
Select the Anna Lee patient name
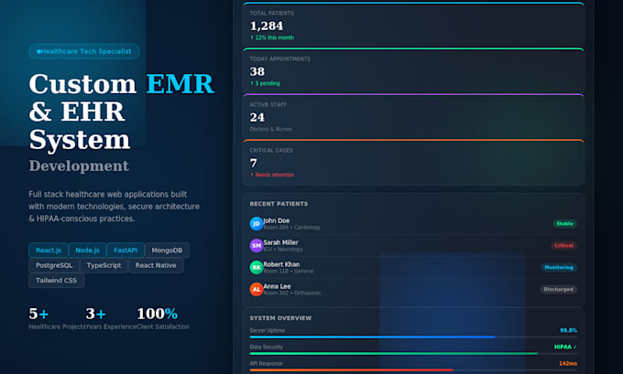(277, 286)
